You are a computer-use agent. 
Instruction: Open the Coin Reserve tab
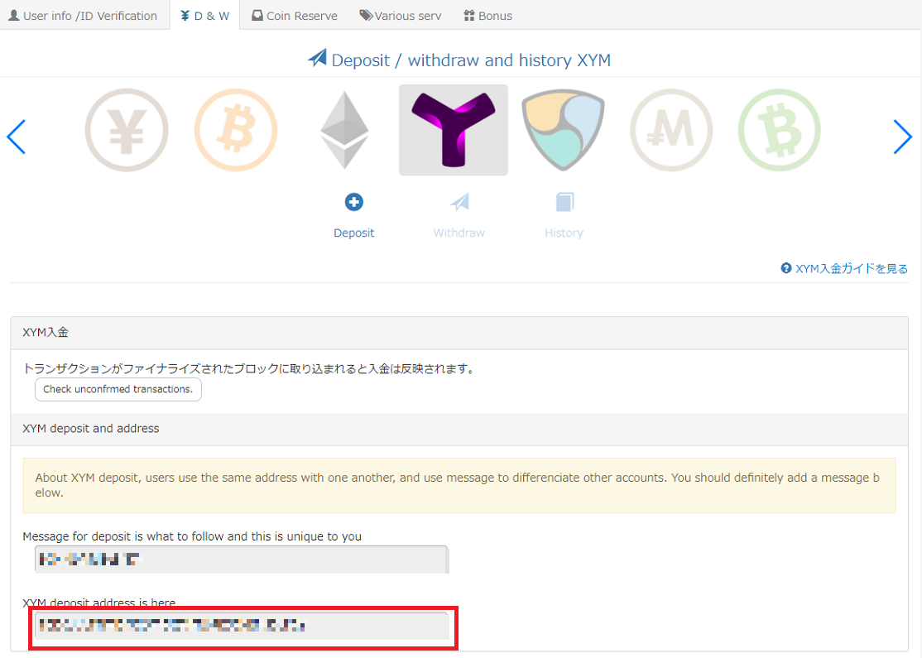point(295,15)
